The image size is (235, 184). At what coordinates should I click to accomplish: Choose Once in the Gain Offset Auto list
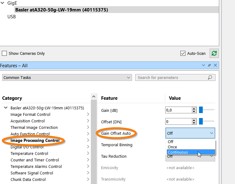[x=191, y=147]
